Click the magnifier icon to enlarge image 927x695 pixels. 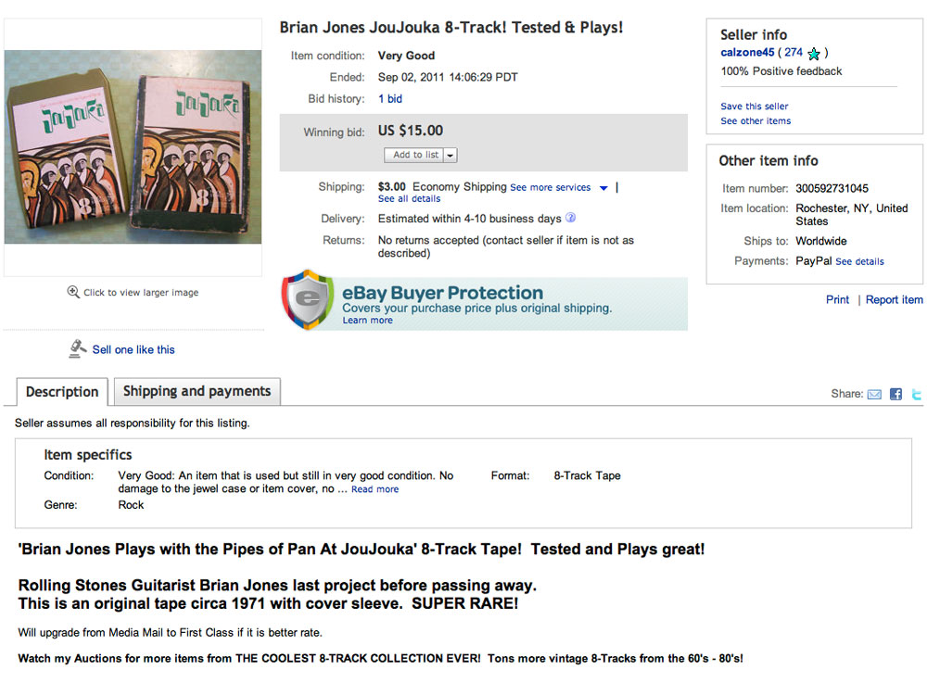click(73, 292)
